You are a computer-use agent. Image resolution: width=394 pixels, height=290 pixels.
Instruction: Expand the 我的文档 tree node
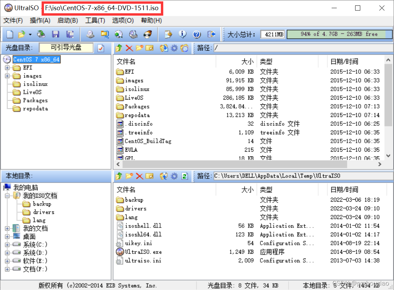(7, 228)
